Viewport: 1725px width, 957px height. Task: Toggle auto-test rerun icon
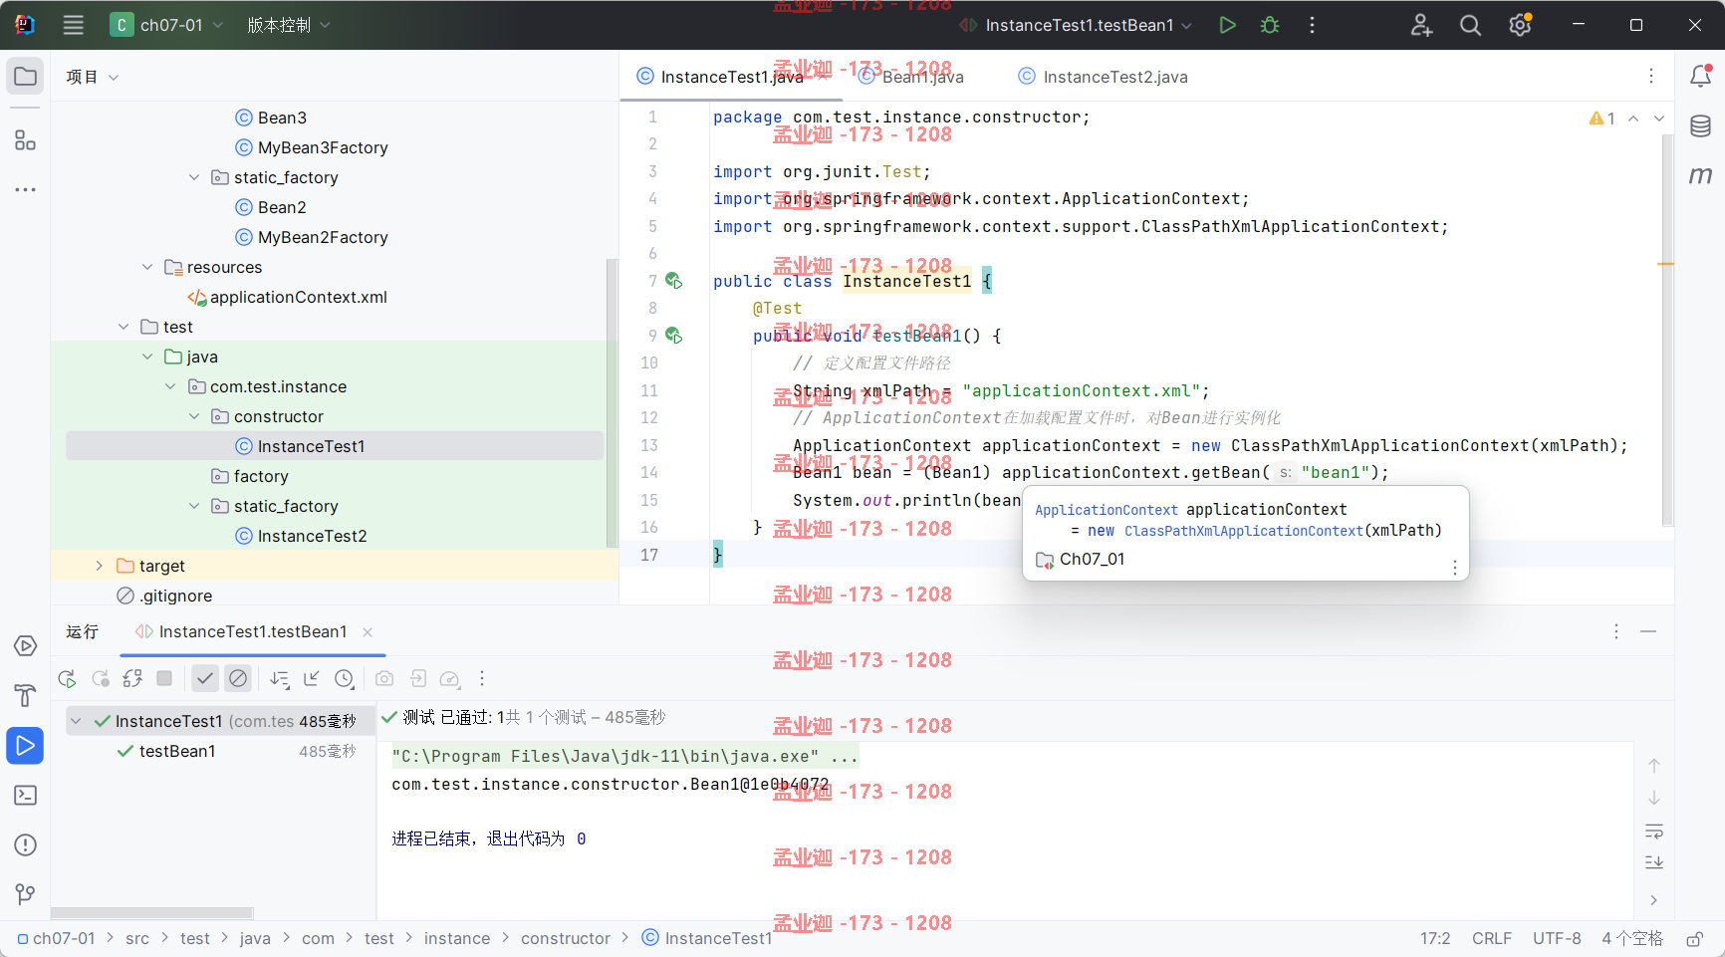coord(132,678)
